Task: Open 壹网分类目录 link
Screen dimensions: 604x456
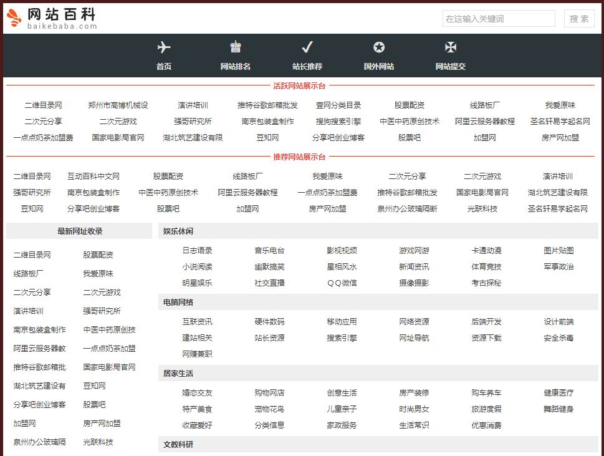Action: click(x=338, y=105)
